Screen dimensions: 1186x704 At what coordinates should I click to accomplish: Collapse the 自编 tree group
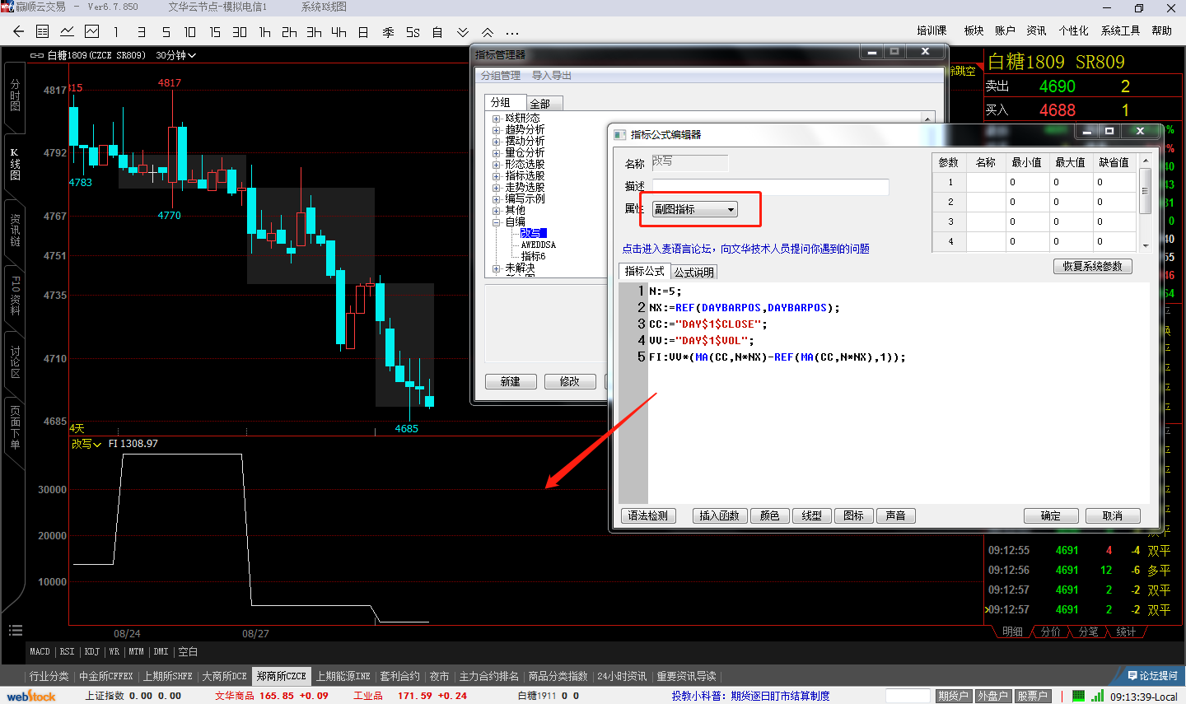click(x=497, y=222)
